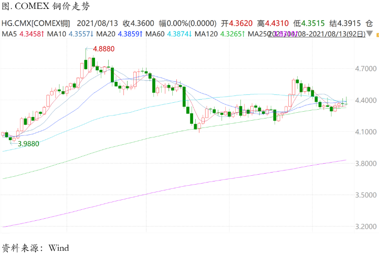Click the source note 资料来源: Wind
This screenshot has height=256, width=379.
[35, 248]
